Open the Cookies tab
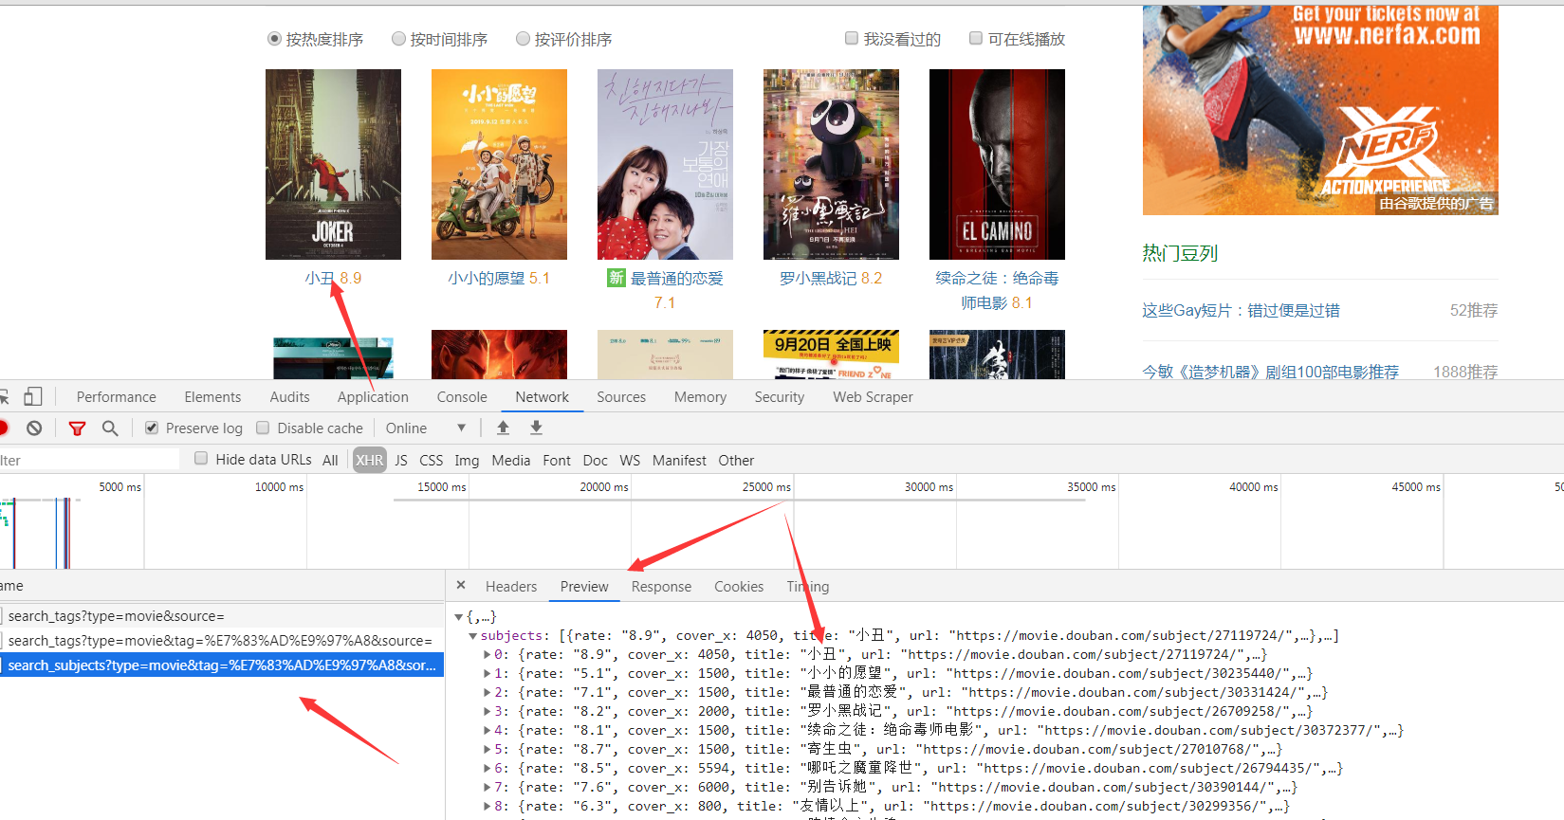Screen dimensions: 1564x820 point(739,587)
